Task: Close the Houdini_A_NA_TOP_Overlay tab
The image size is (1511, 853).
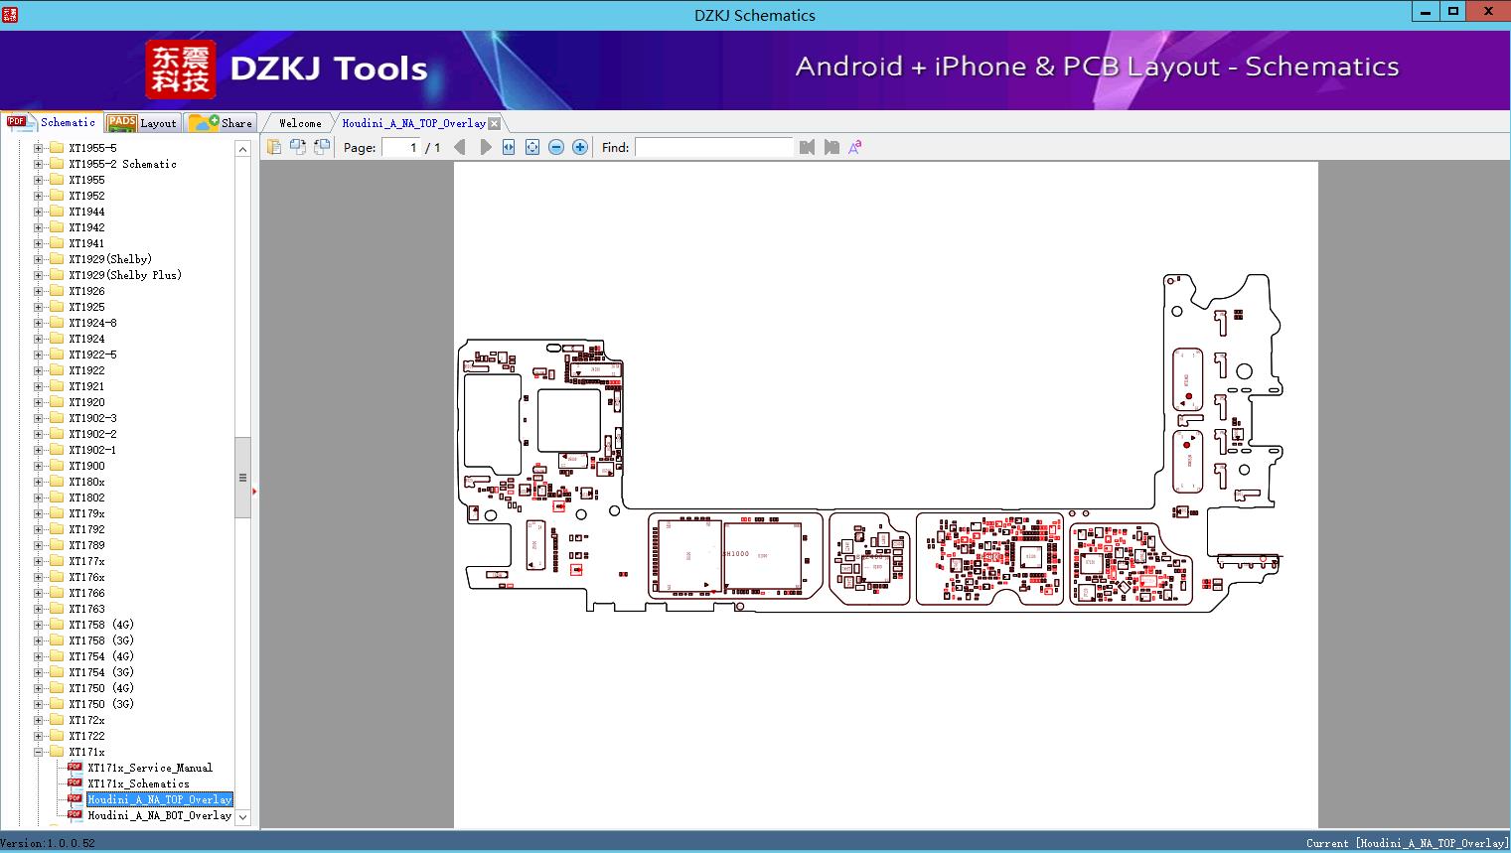Action: coord(494,124)
